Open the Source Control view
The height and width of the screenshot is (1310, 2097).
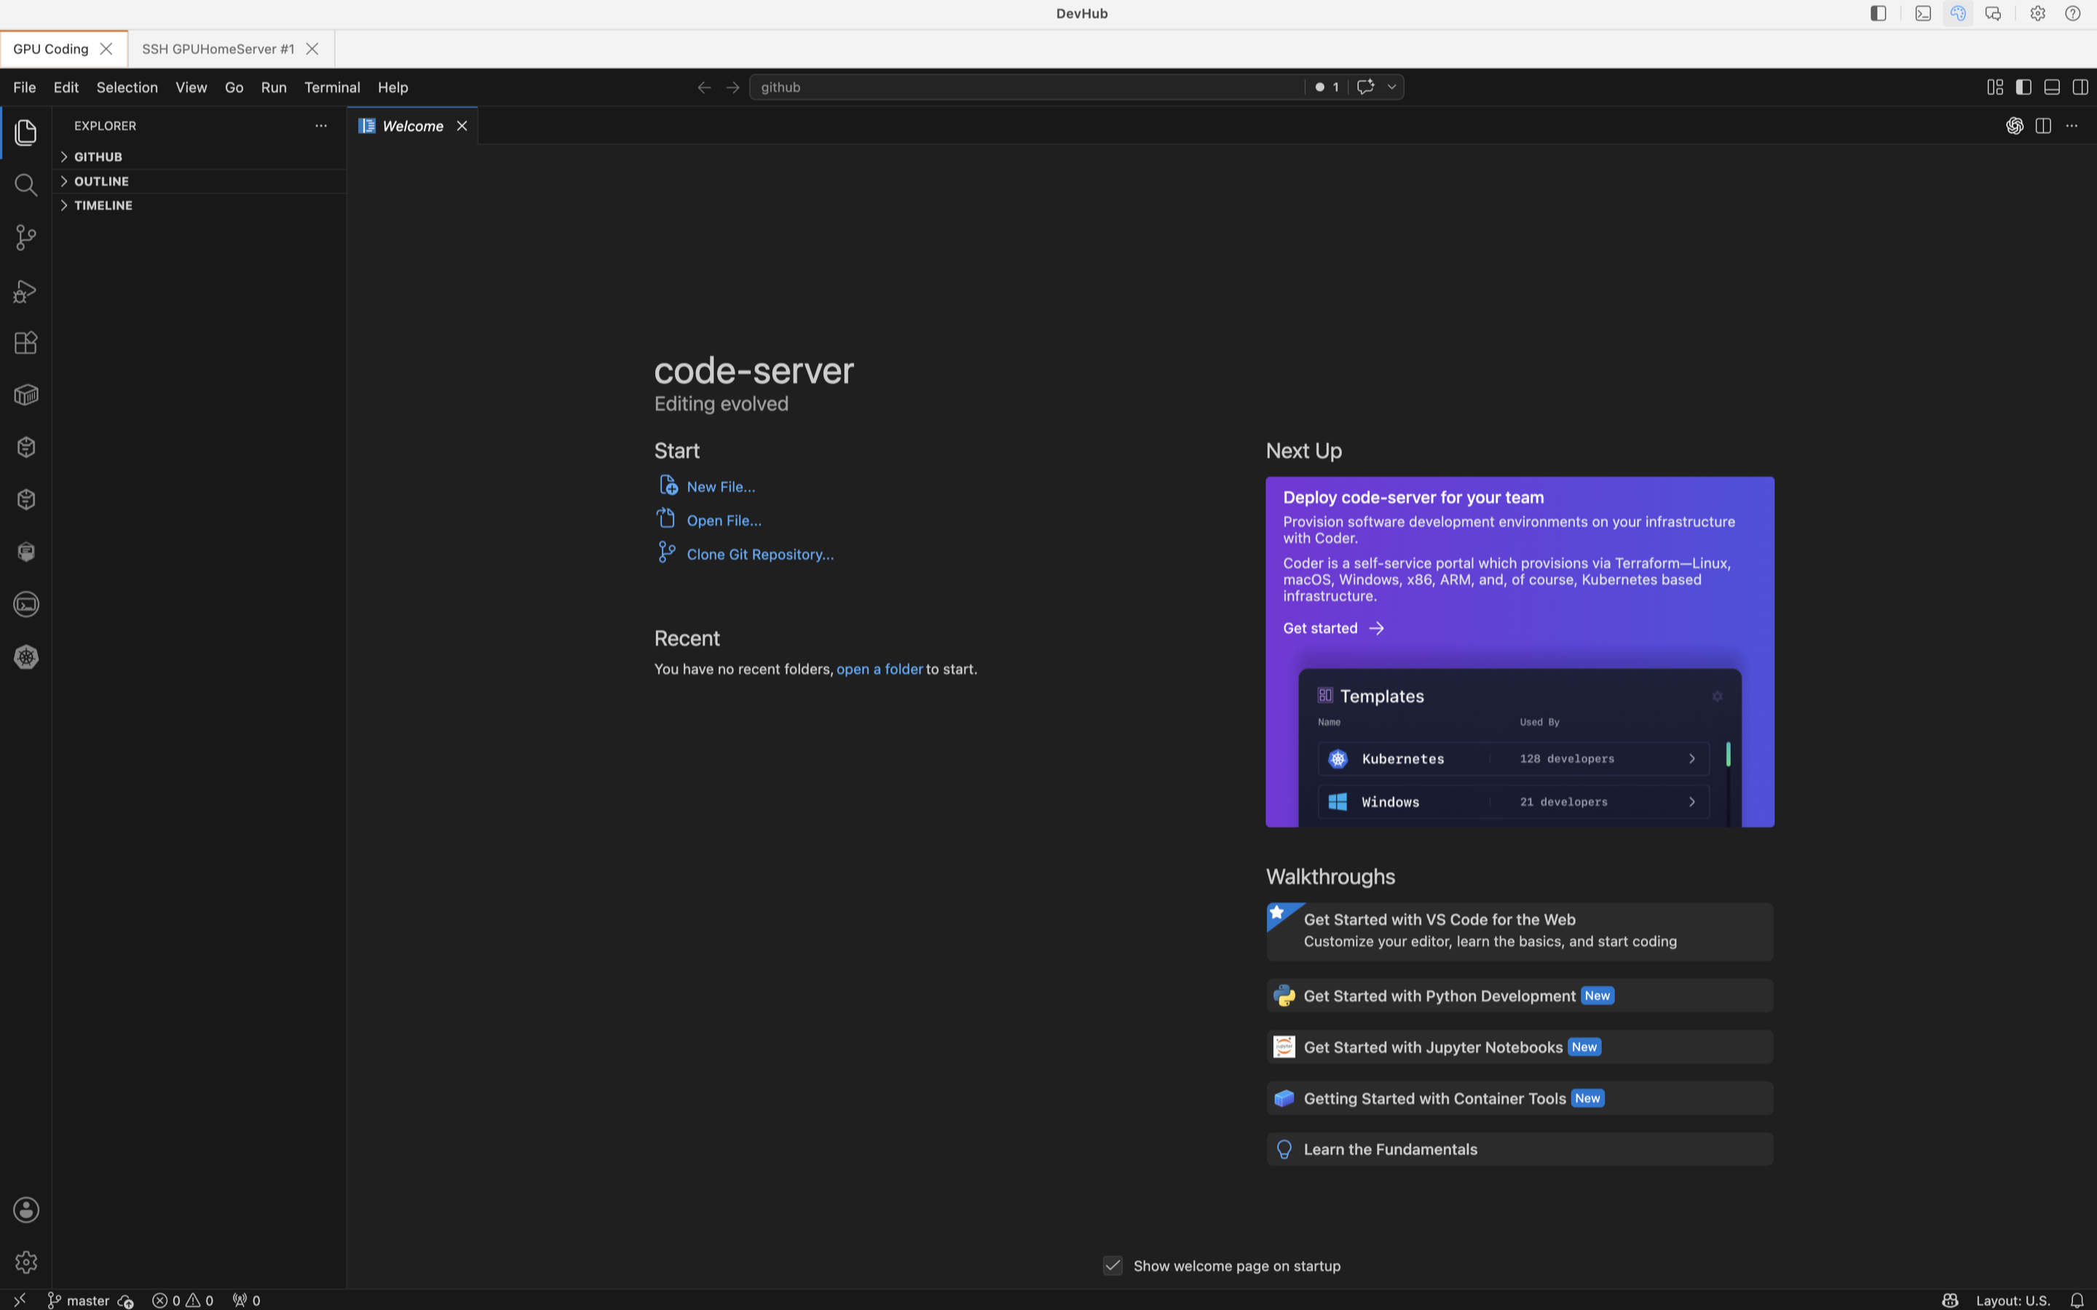[26, 237]
